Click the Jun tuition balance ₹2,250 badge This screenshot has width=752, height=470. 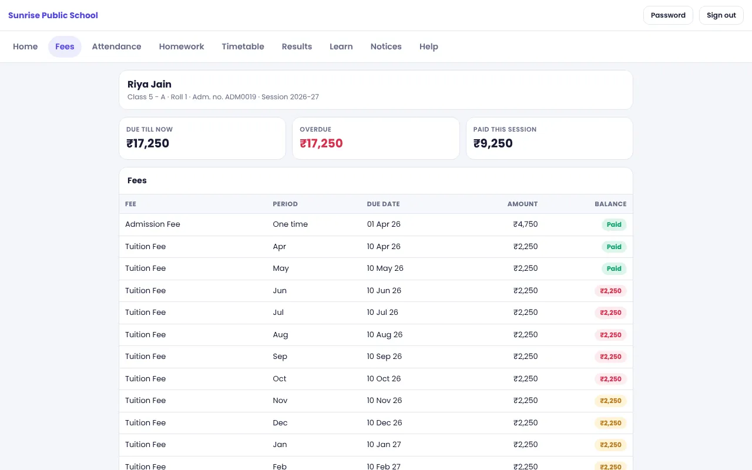[x=610, y=291]
